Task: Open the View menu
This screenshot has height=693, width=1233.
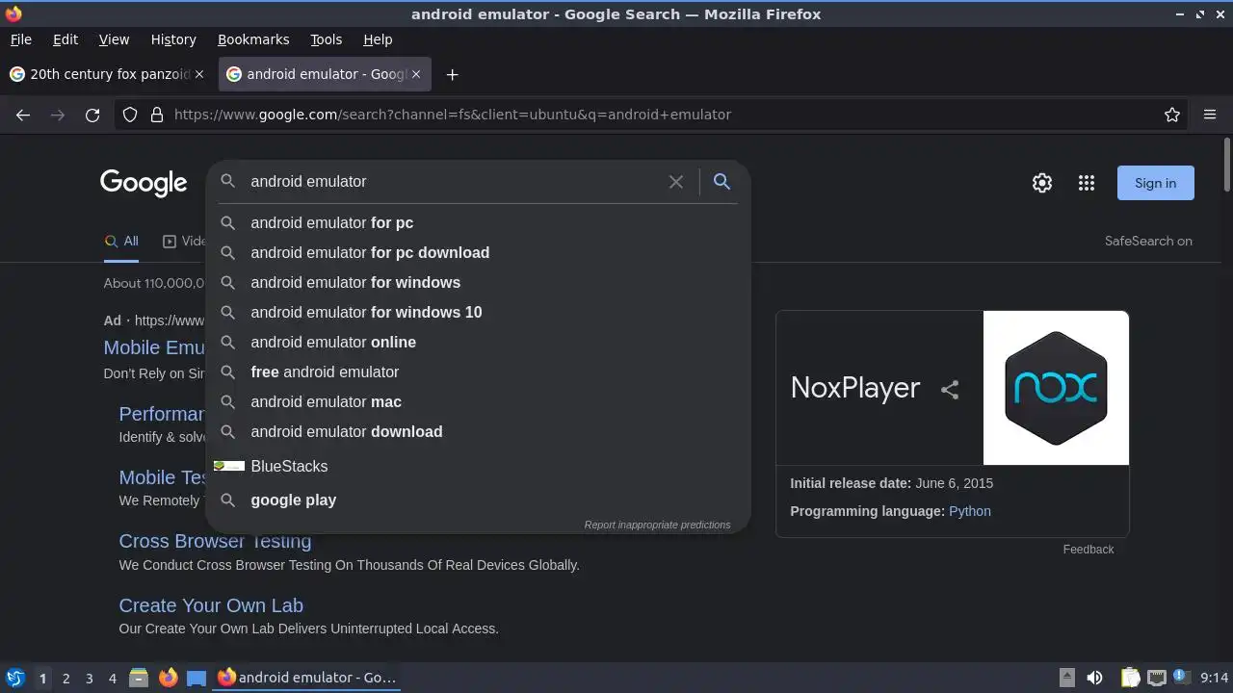Action: click(114, 39)
